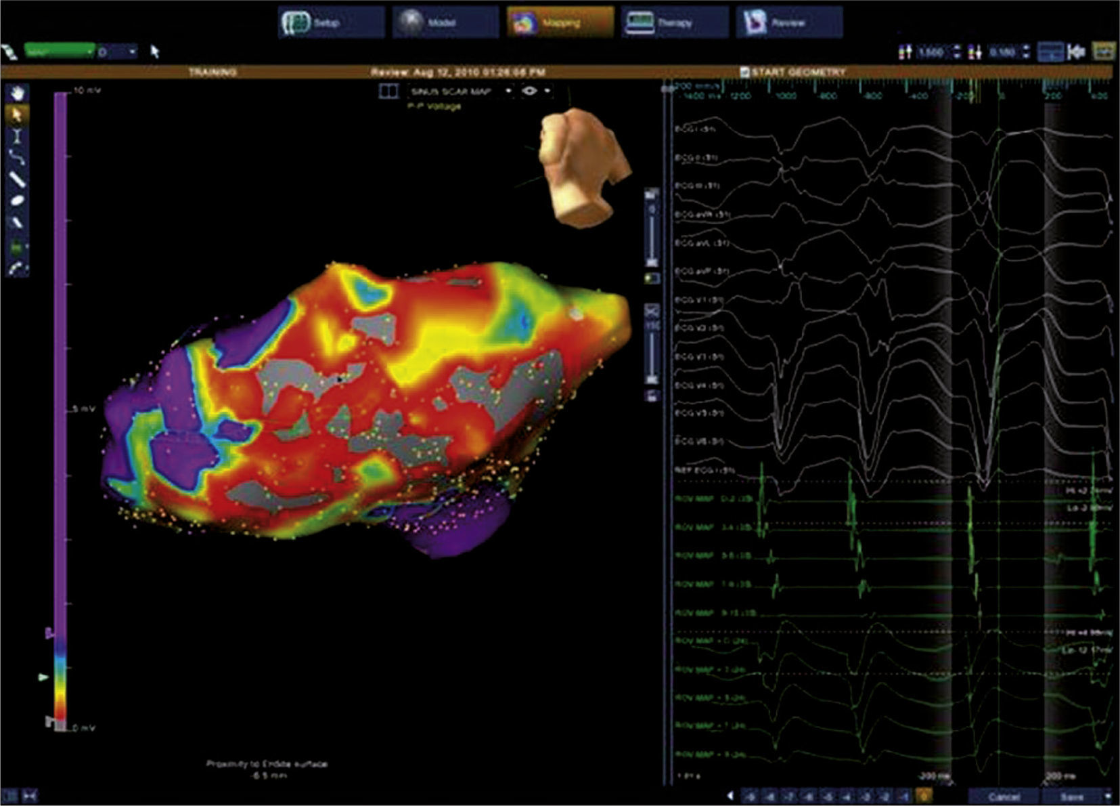Click the split view layout icon
The width and height of the screenshot is (1120, 806).
pyautogui.click(x=388, y=91)
